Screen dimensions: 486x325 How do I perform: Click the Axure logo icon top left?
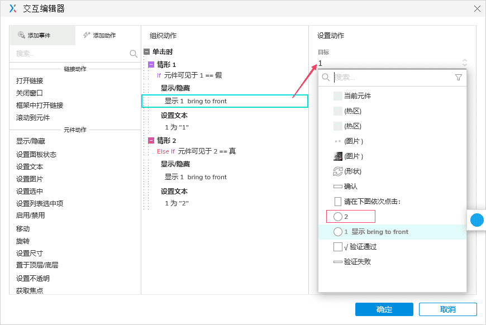pos(12,8)
